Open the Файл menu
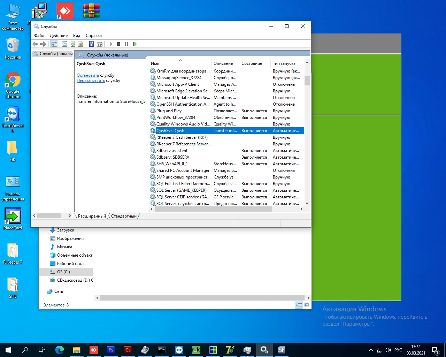Image resolution: width=446 pixels, height=357 pixels. [x=39, y=36]
